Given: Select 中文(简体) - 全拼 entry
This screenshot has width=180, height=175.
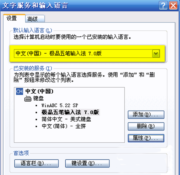Looking at the screenshot, I should [64, 126].
